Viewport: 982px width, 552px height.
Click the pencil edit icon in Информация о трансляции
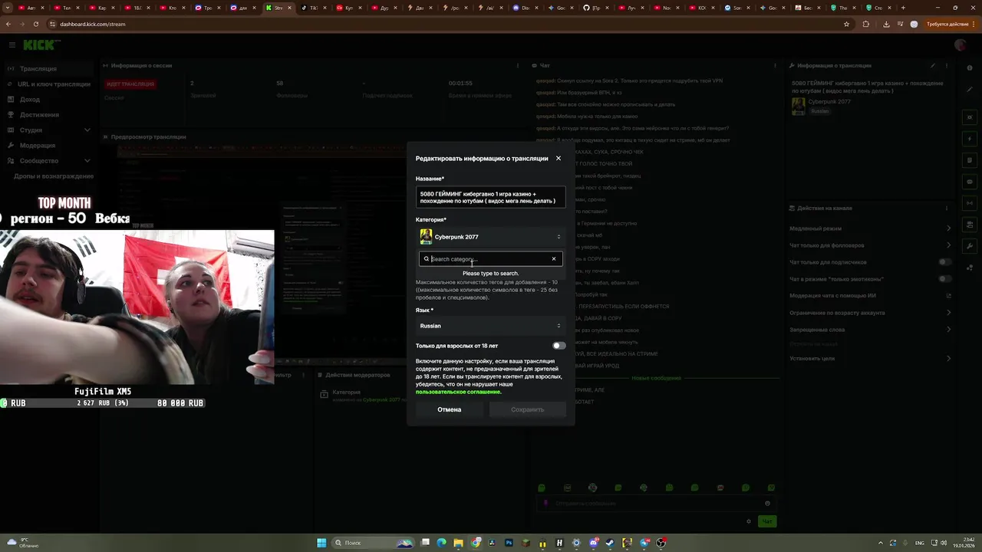point(933,66)
